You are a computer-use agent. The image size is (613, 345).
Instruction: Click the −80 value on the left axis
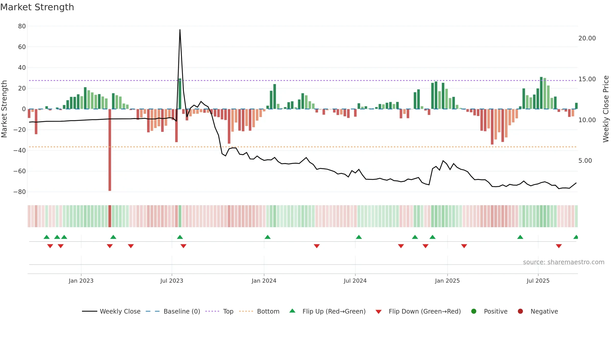coord(20,192)
